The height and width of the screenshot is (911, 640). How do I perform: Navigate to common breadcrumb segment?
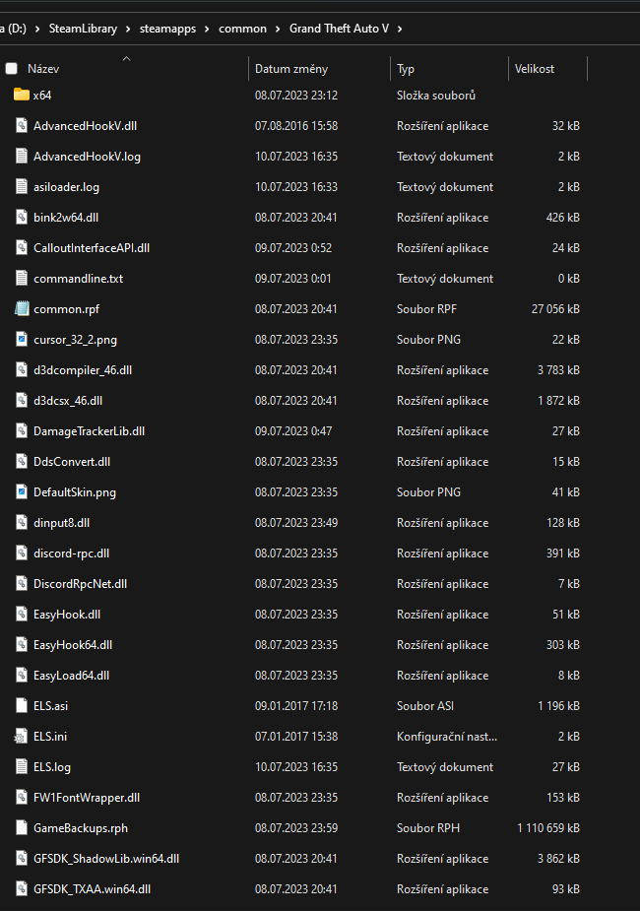(x=243, y=29)
